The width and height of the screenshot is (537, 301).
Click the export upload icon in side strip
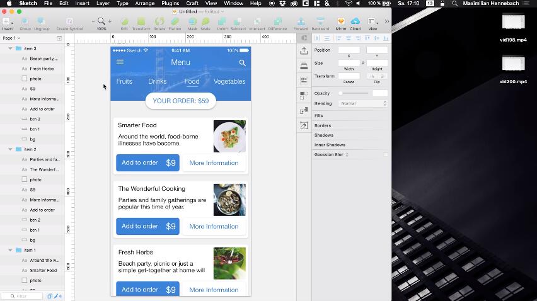click(x=304, y=51)
